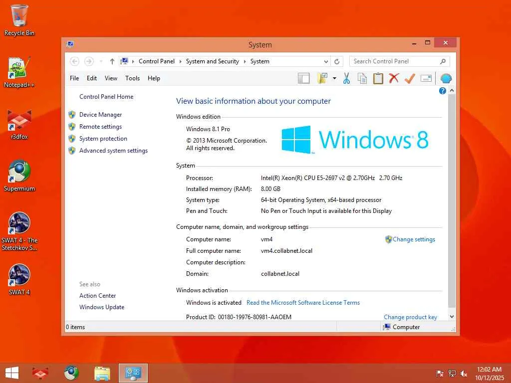Open the Edit menu
This screenshot has width=511, height=383.
click(x=92, y=78)
